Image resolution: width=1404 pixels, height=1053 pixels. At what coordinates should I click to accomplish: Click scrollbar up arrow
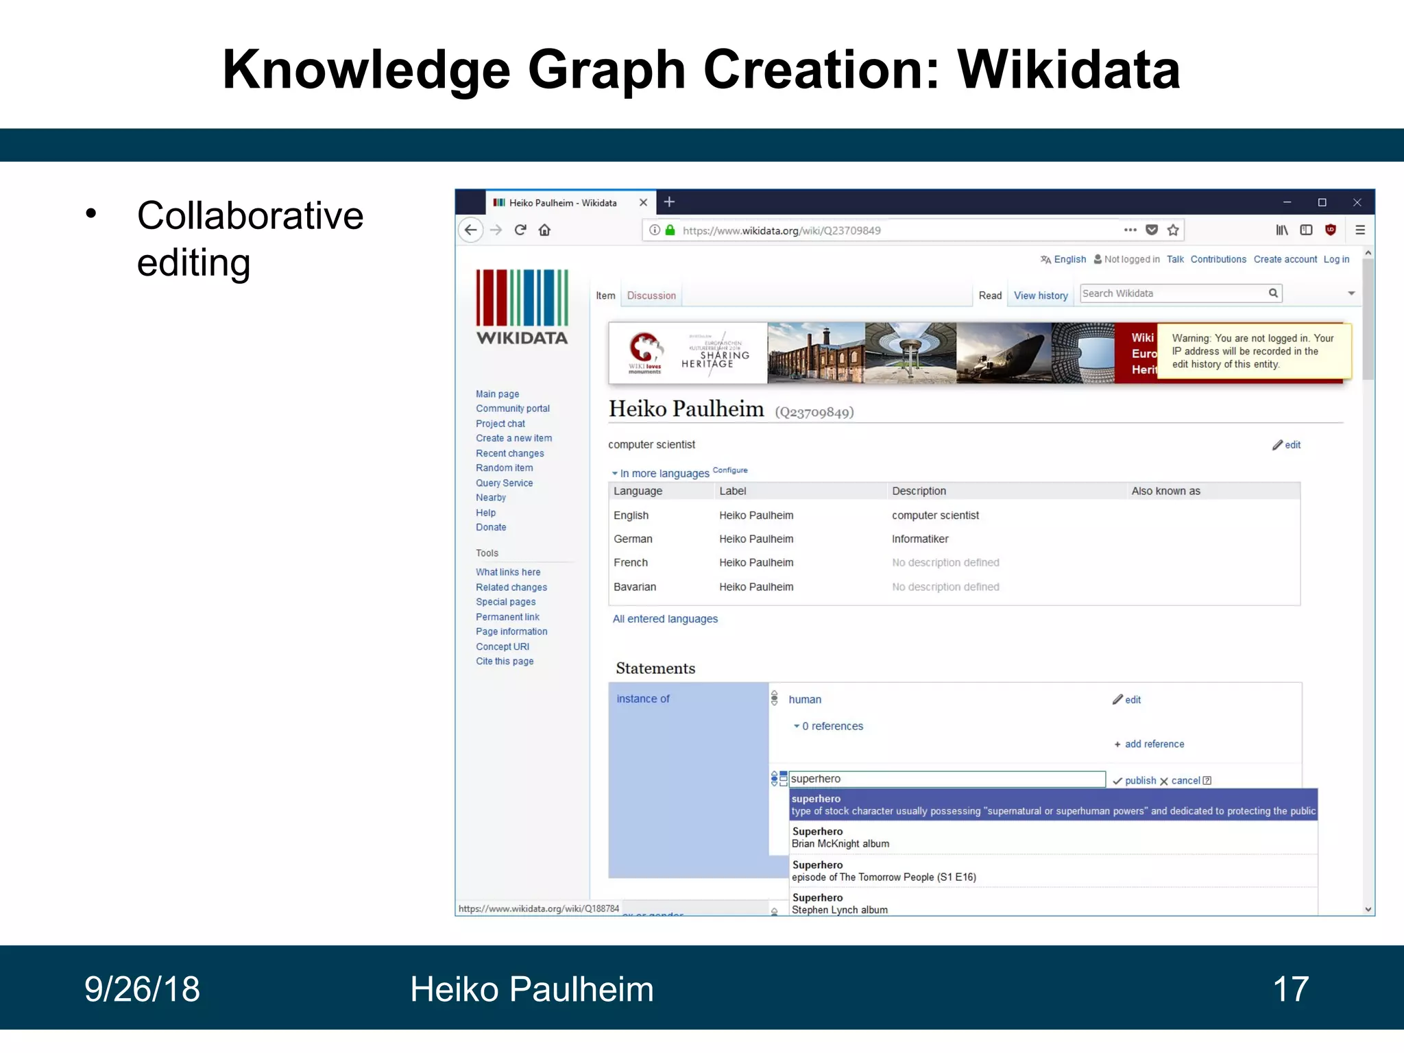[x=1368, y=253]
